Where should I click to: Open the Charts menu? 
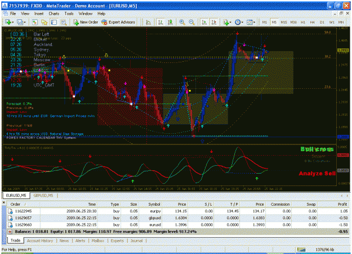(54, 13)
